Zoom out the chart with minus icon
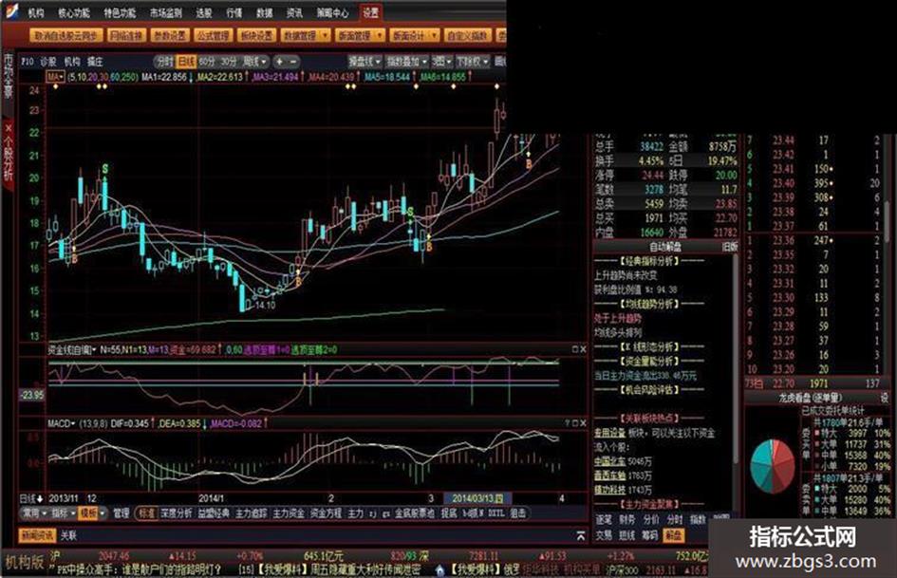This screenshot has width=897, height=578. point(293,62)
